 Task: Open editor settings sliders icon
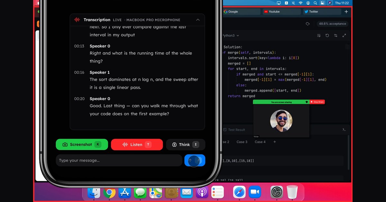336,36
